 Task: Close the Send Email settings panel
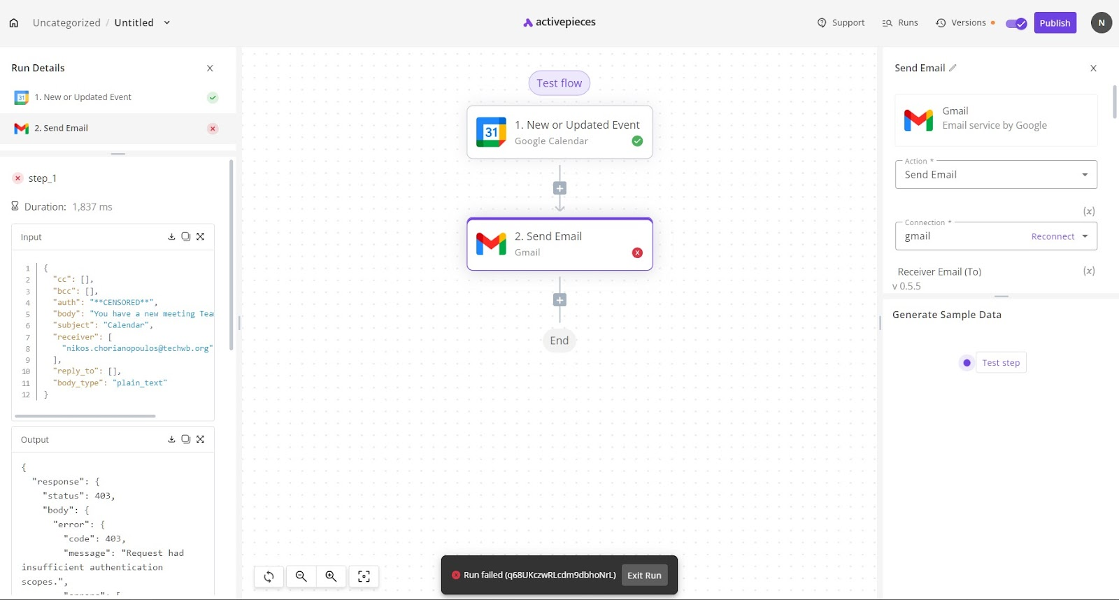coord(1093,68)
